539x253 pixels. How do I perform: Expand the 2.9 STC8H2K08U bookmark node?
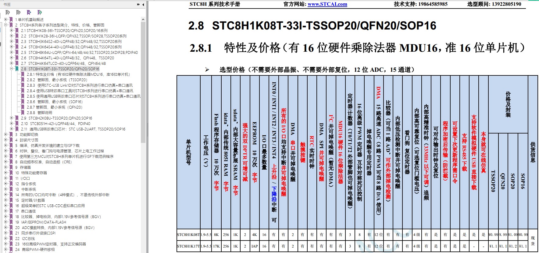(x=11, y=118)
